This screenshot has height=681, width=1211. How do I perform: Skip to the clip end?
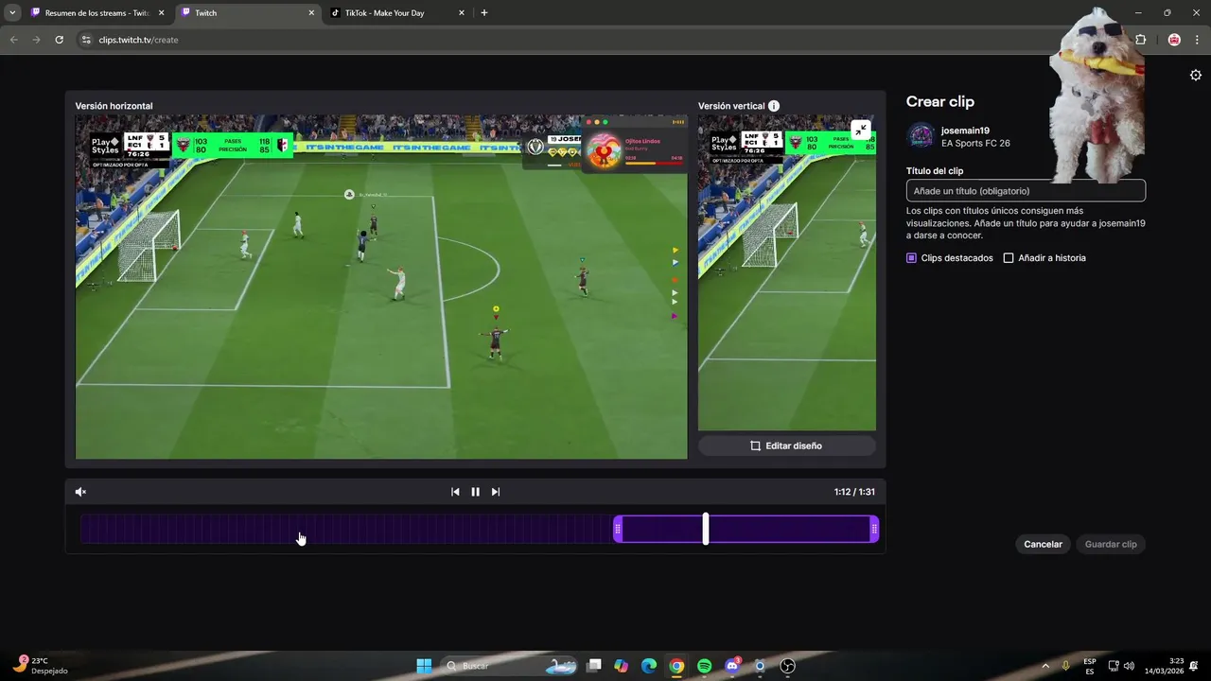click(x=496, y=492)
